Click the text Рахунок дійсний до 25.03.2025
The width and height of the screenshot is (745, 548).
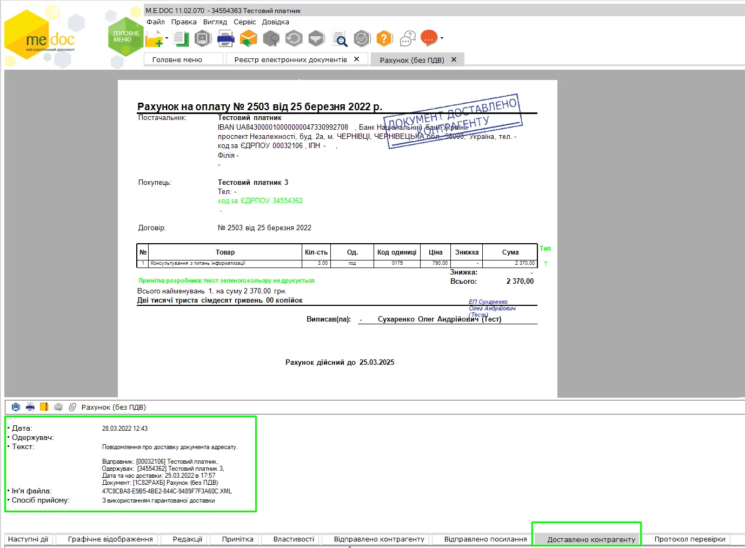coord(340,362)
